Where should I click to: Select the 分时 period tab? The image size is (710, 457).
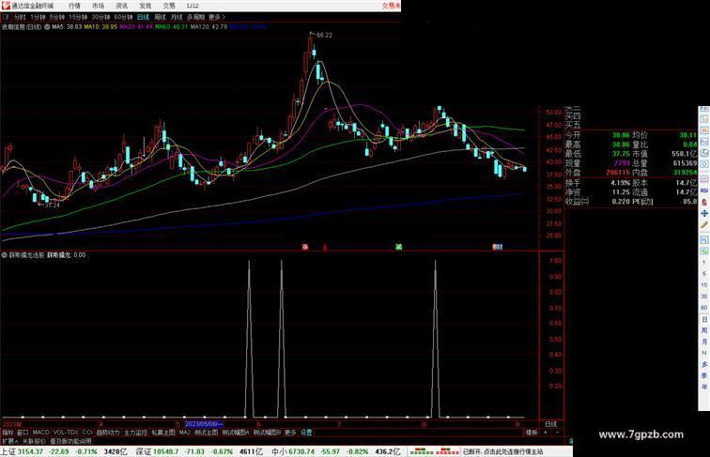[x=20, y=17]
